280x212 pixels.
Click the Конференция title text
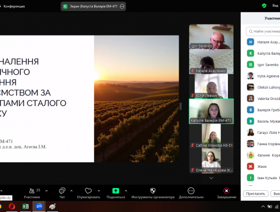(14, 6)
